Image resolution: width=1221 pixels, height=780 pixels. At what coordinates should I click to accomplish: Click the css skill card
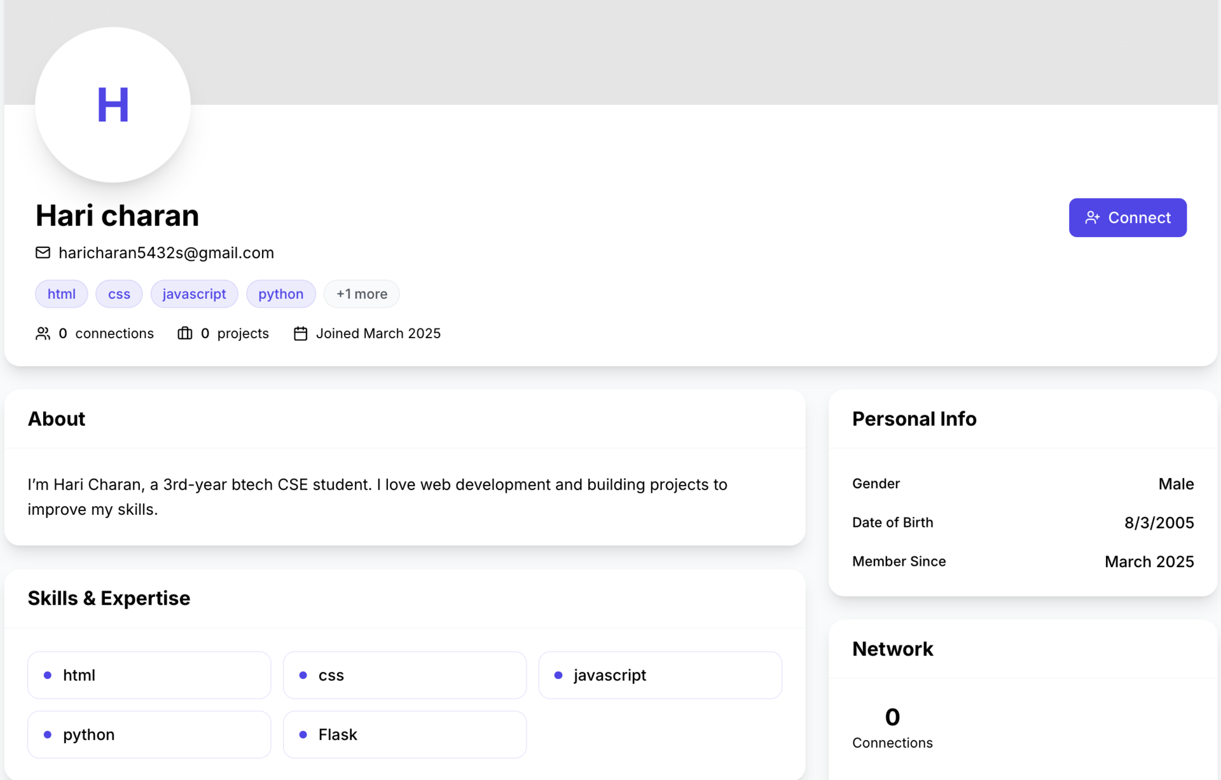pos(404,675)
